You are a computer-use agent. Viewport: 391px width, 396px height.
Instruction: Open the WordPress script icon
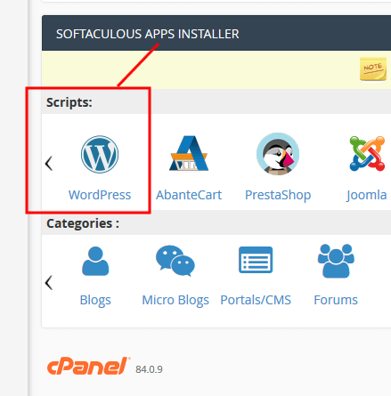point(100,155)
